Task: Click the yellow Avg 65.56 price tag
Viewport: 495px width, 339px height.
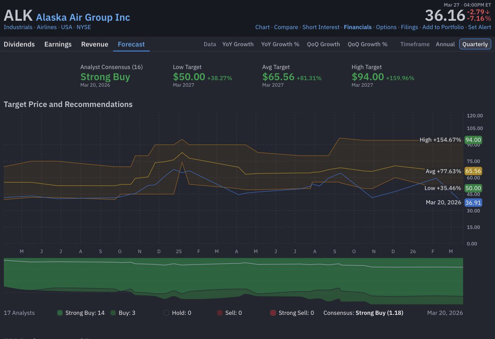Action: tap(473, 171)
